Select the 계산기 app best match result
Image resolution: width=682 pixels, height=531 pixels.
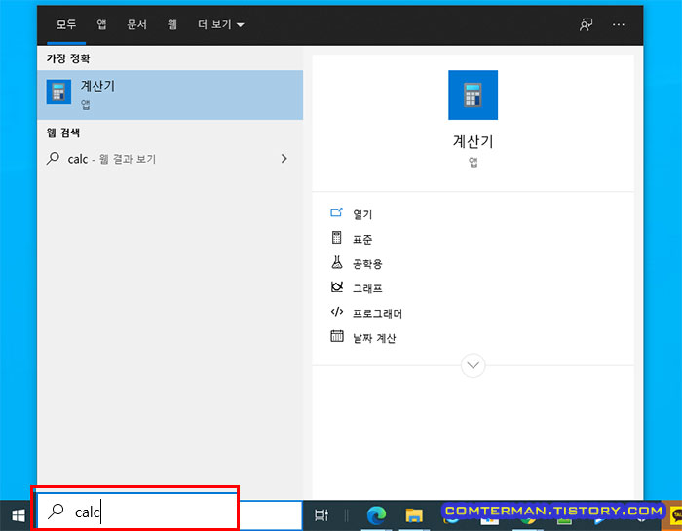[170, 95]
